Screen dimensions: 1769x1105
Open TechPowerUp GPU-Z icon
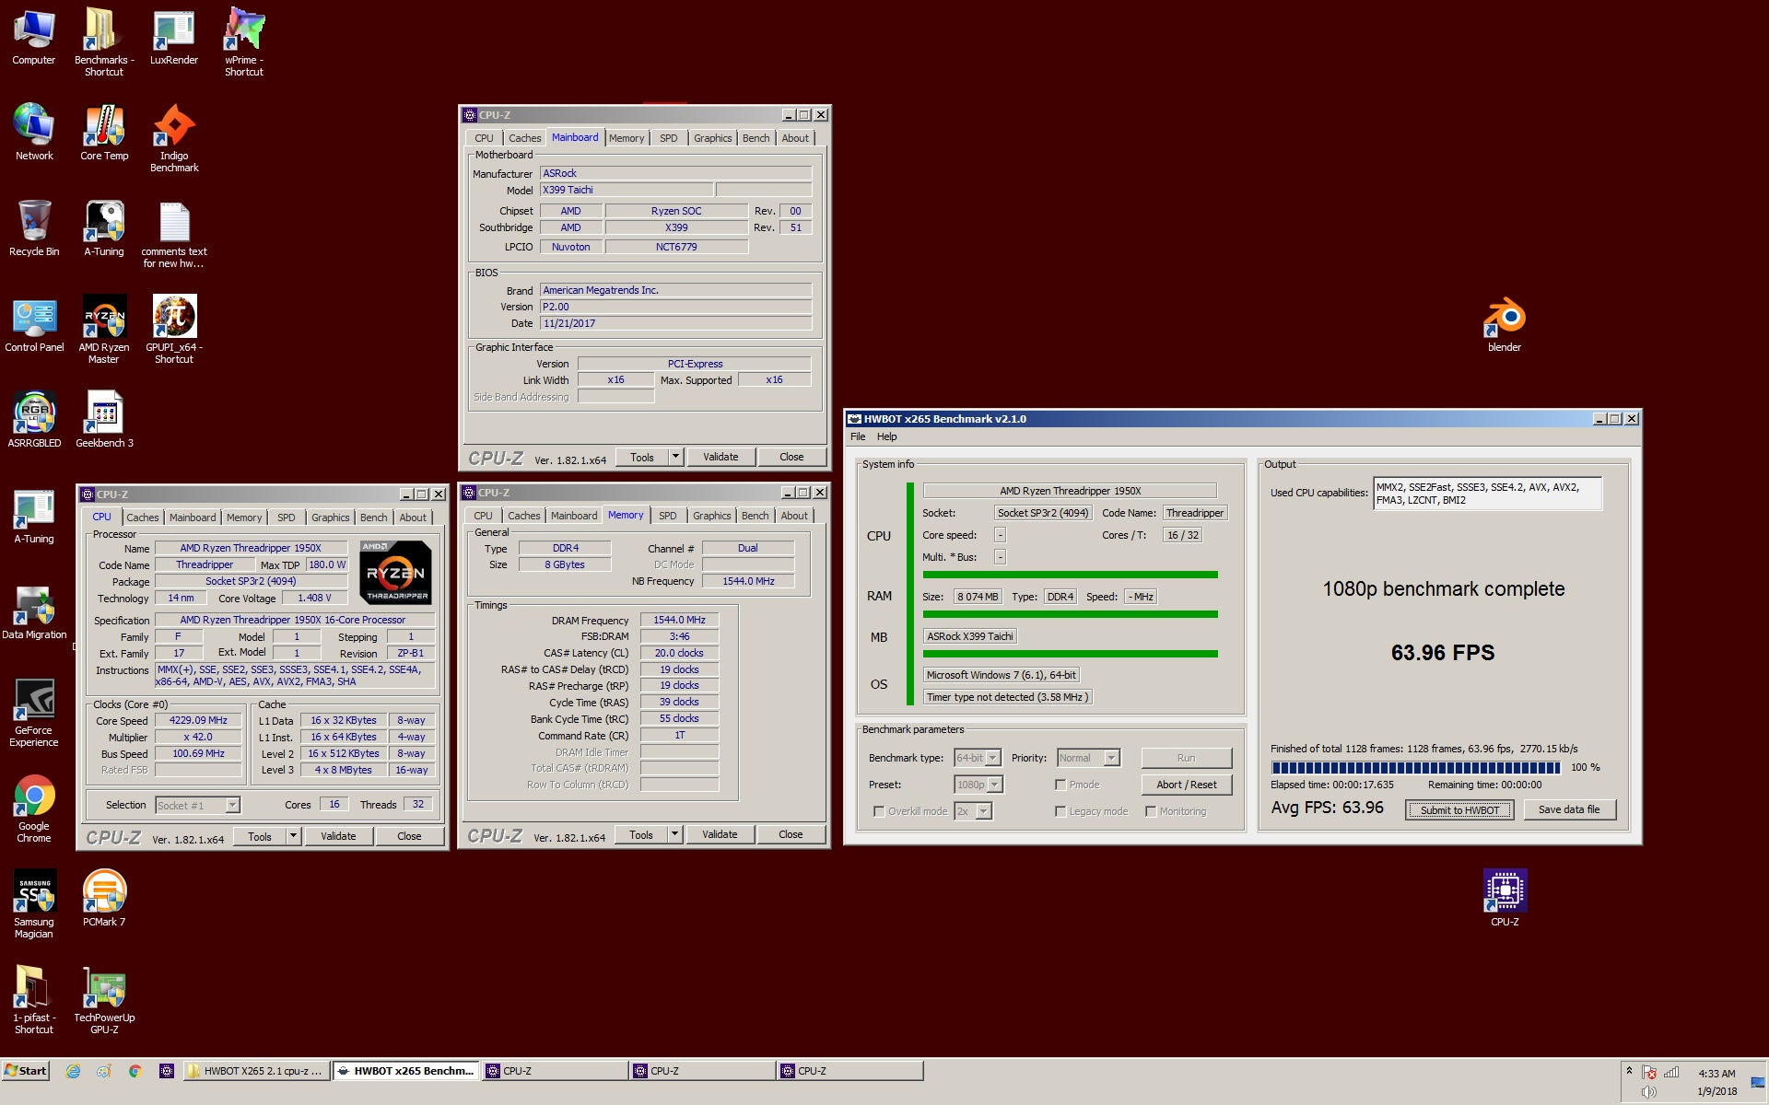point(104,999)
